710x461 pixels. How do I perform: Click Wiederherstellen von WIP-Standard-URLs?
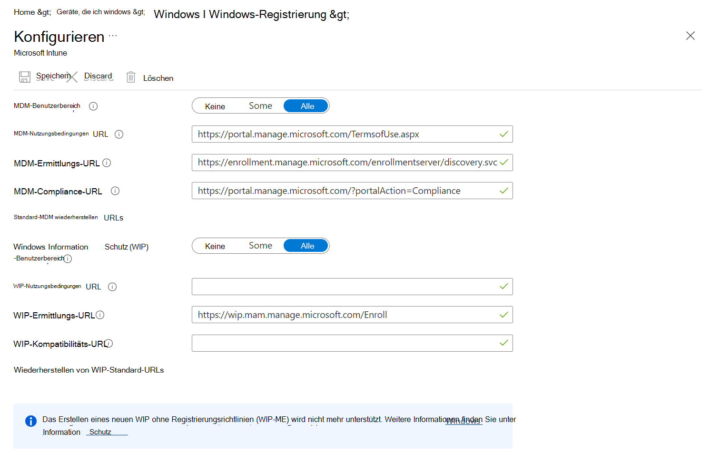coord(89,370)
